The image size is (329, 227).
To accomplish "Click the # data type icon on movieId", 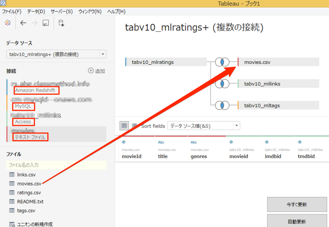I will [x=124, y=142].
